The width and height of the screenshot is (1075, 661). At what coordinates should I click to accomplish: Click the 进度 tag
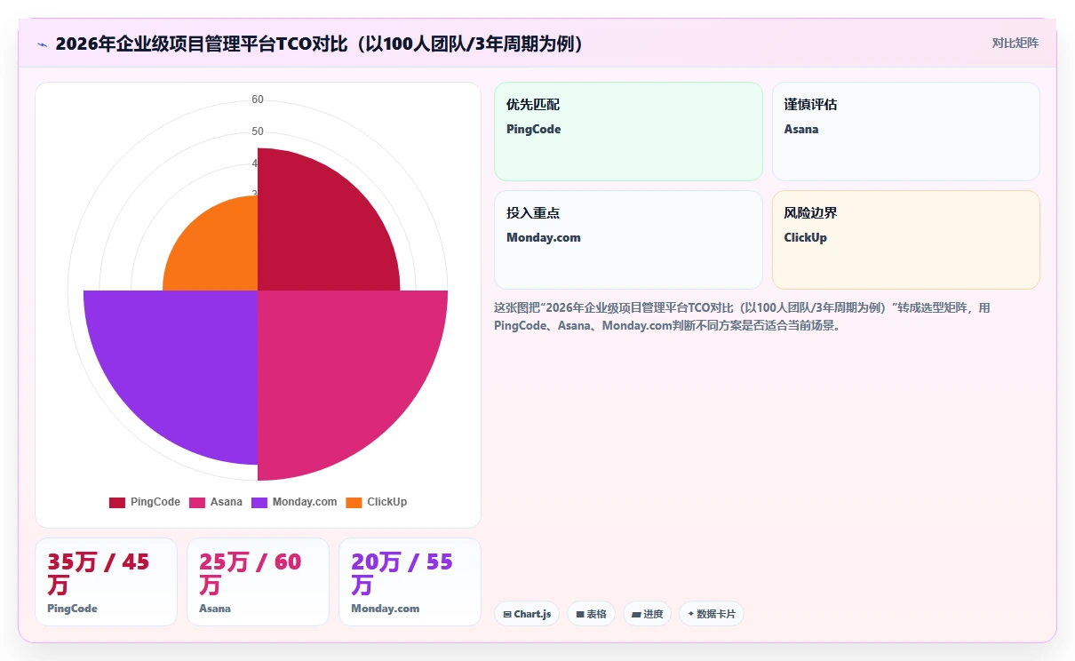coord(647,614)
